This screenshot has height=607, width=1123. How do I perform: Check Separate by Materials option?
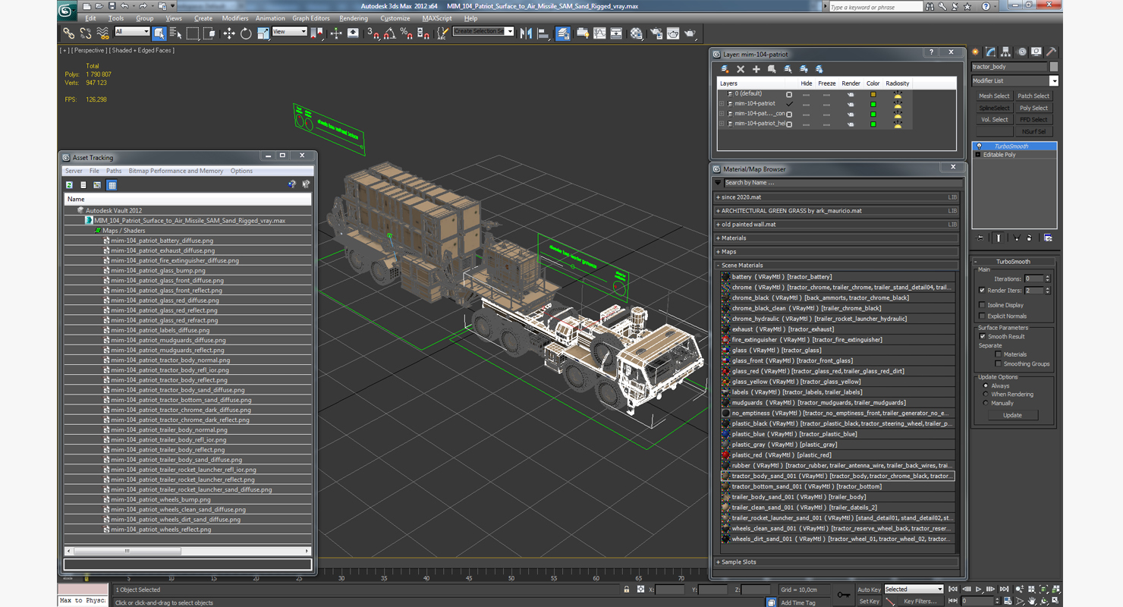(998, 354)
